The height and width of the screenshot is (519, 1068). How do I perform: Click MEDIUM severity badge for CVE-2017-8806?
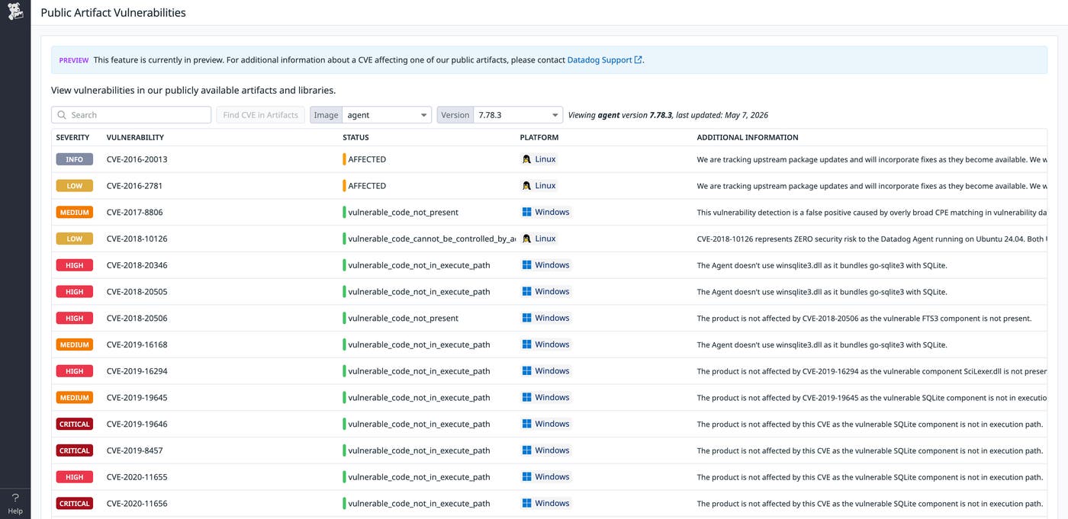[x=75, y=212]
